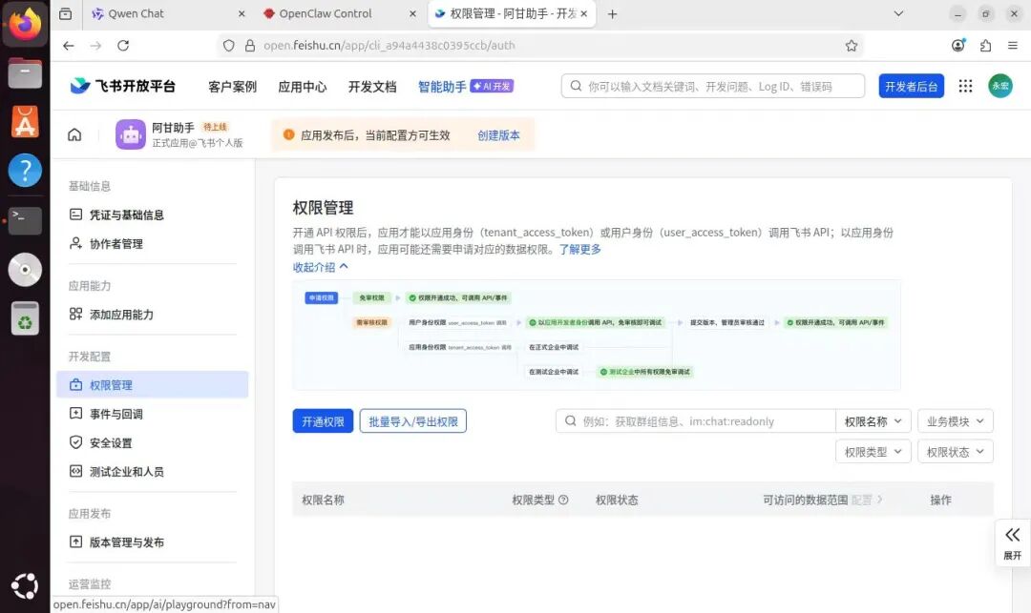Open the 权限名称 dropdown
The width and height of the screenshot is (1031, 613).
pyautogui.click(x=873, y=420)
